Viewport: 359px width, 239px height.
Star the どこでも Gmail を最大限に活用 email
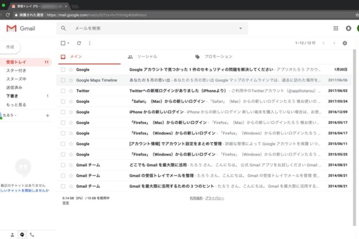[x=71, y=165]
